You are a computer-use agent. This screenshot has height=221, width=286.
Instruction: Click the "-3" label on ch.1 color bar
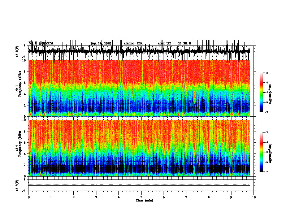click(x=266, y=73)
